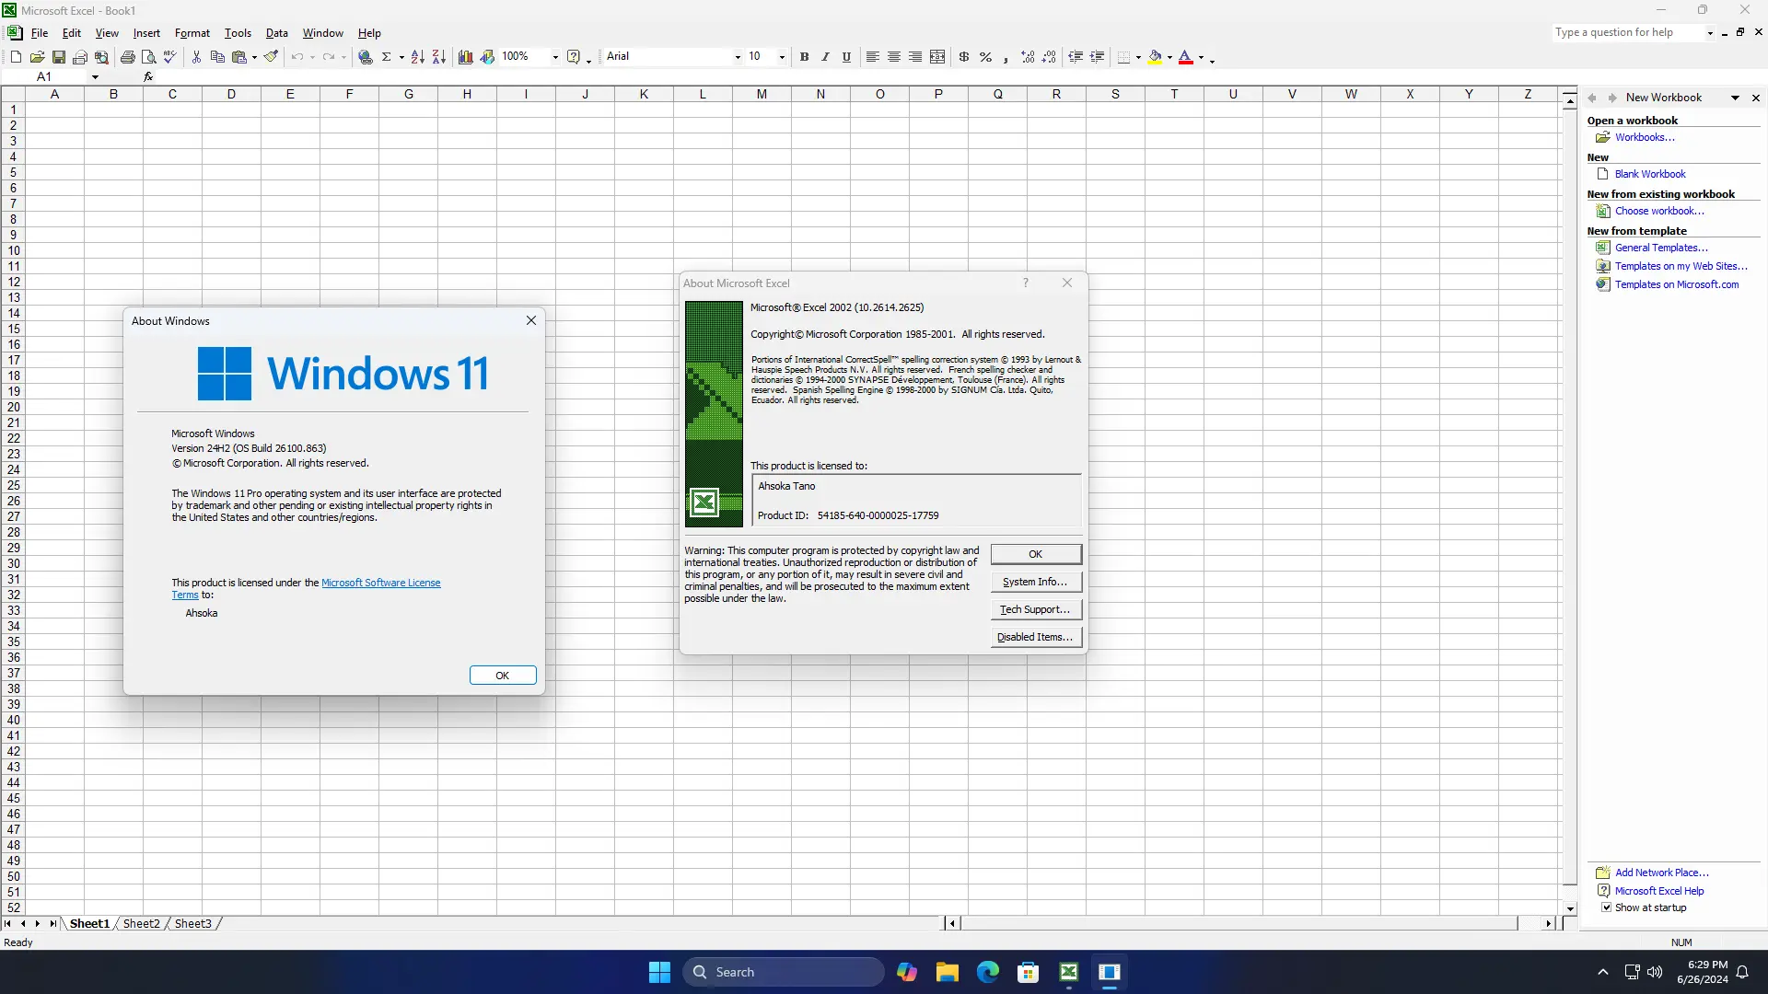Open the font size dropdown showing 10
The image size is (1768, 994).
pos(782,57)
